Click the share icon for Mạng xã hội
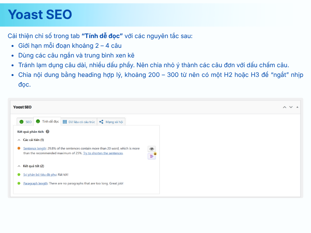This screenshot has height=233, width=311. click(x=101, y=122)
